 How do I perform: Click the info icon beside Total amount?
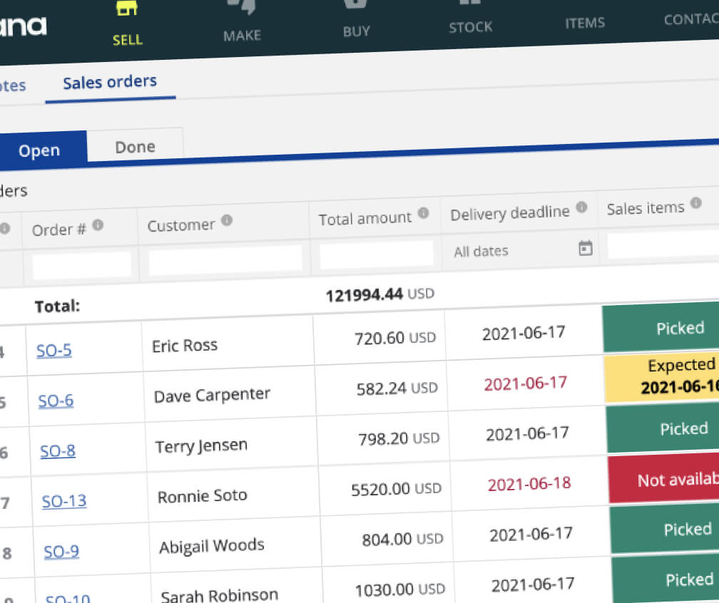tap(423, 213)
